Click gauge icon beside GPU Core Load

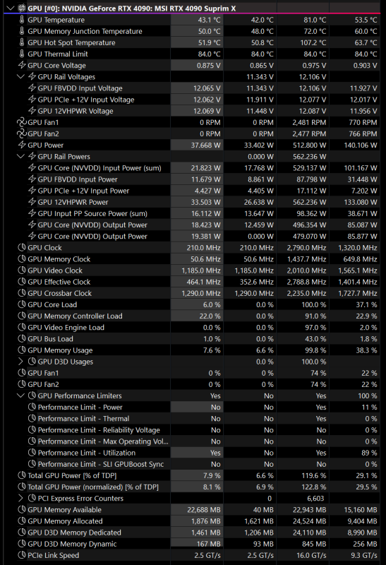[x=22, y=305]
